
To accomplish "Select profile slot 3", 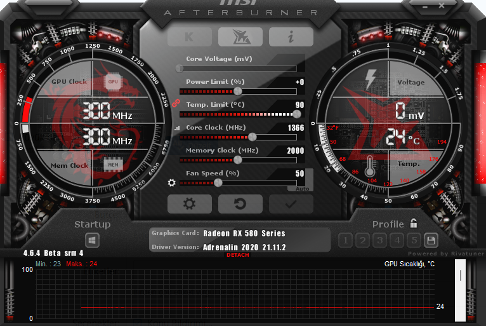I will [379, 240].
